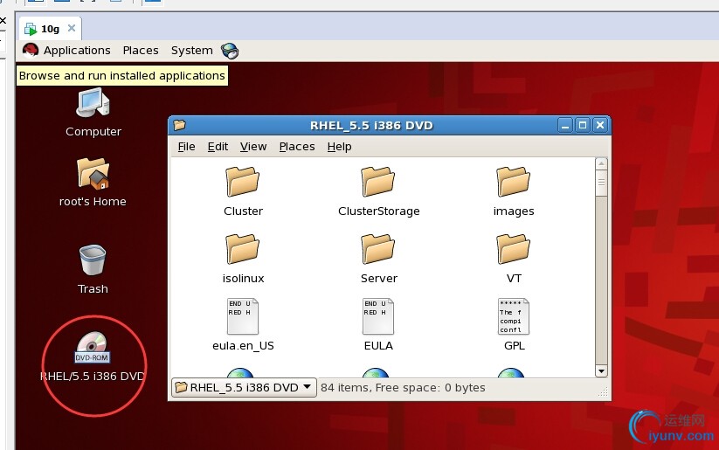This screenshot has height=450, width=719.
Task: Select the 'Cluster' folder label
Action: tap(243, 211)
